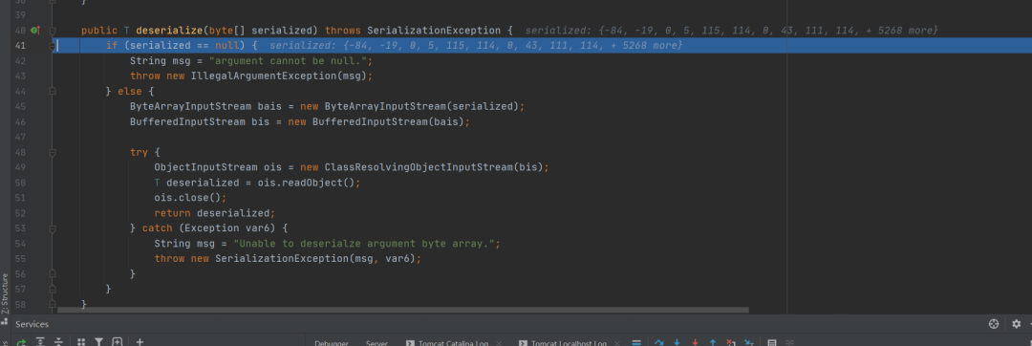The image size is (1032, 346).
Task: Click "Unable to deserialze argument byte array." string
Action: [x=367, y=244]
